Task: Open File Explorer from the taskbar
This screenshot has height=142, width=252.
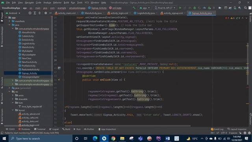Action: click(122, 138)
